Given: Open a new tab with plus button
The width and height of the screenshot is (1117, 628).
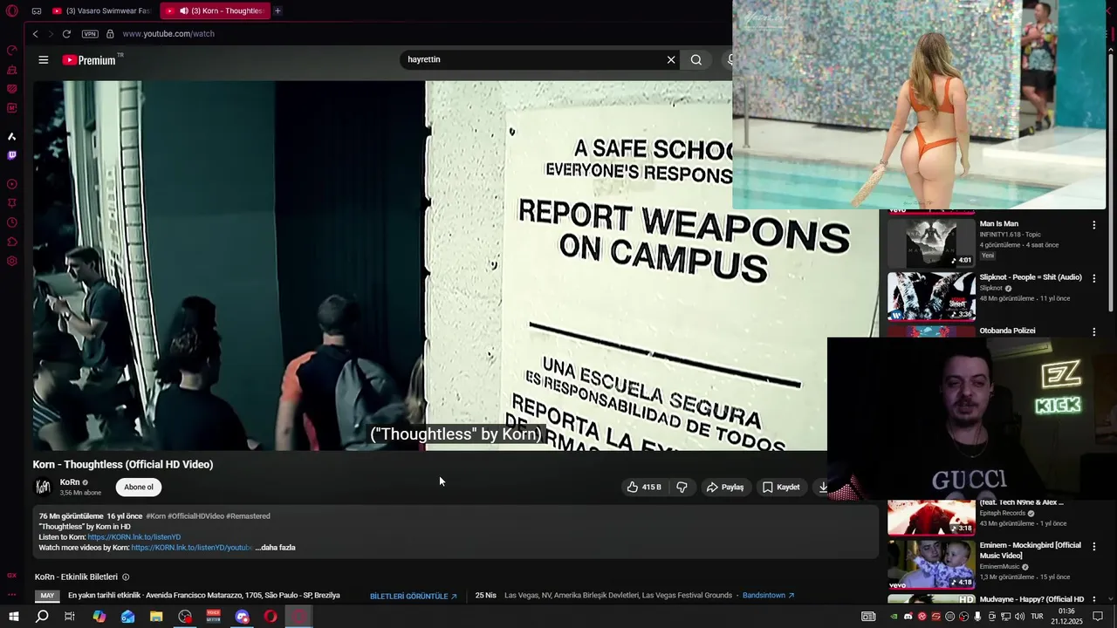Looking at the screenshot, I should [278, 11].
